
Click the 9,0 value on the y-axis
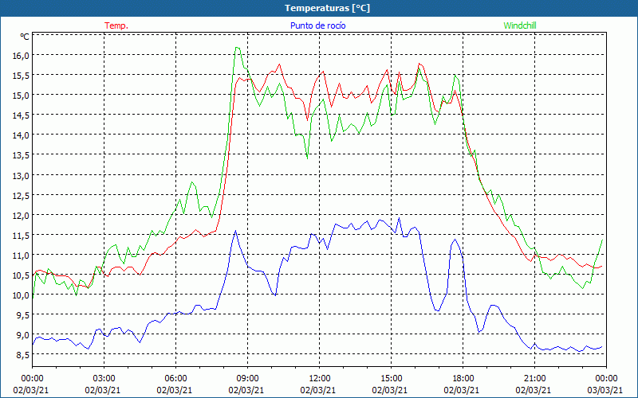(x=22, y=335)
